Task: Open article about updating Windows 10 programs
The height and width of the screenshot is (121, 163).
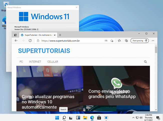Action: [x=48, y=102]
